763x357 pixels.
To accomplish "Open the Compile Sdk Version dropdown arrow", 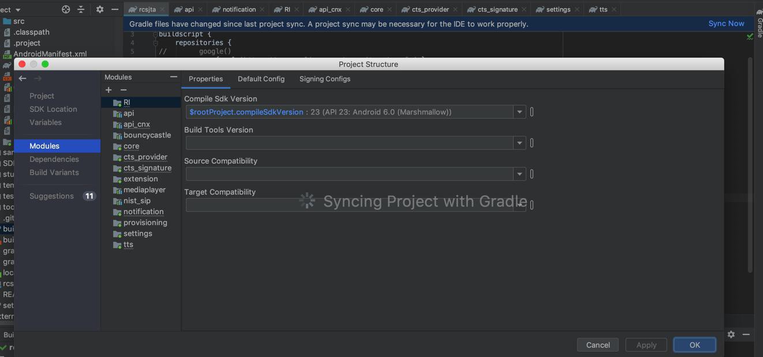I will coord(519,112).
